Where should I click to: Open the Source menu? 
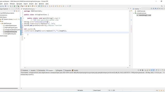(6, 4)
